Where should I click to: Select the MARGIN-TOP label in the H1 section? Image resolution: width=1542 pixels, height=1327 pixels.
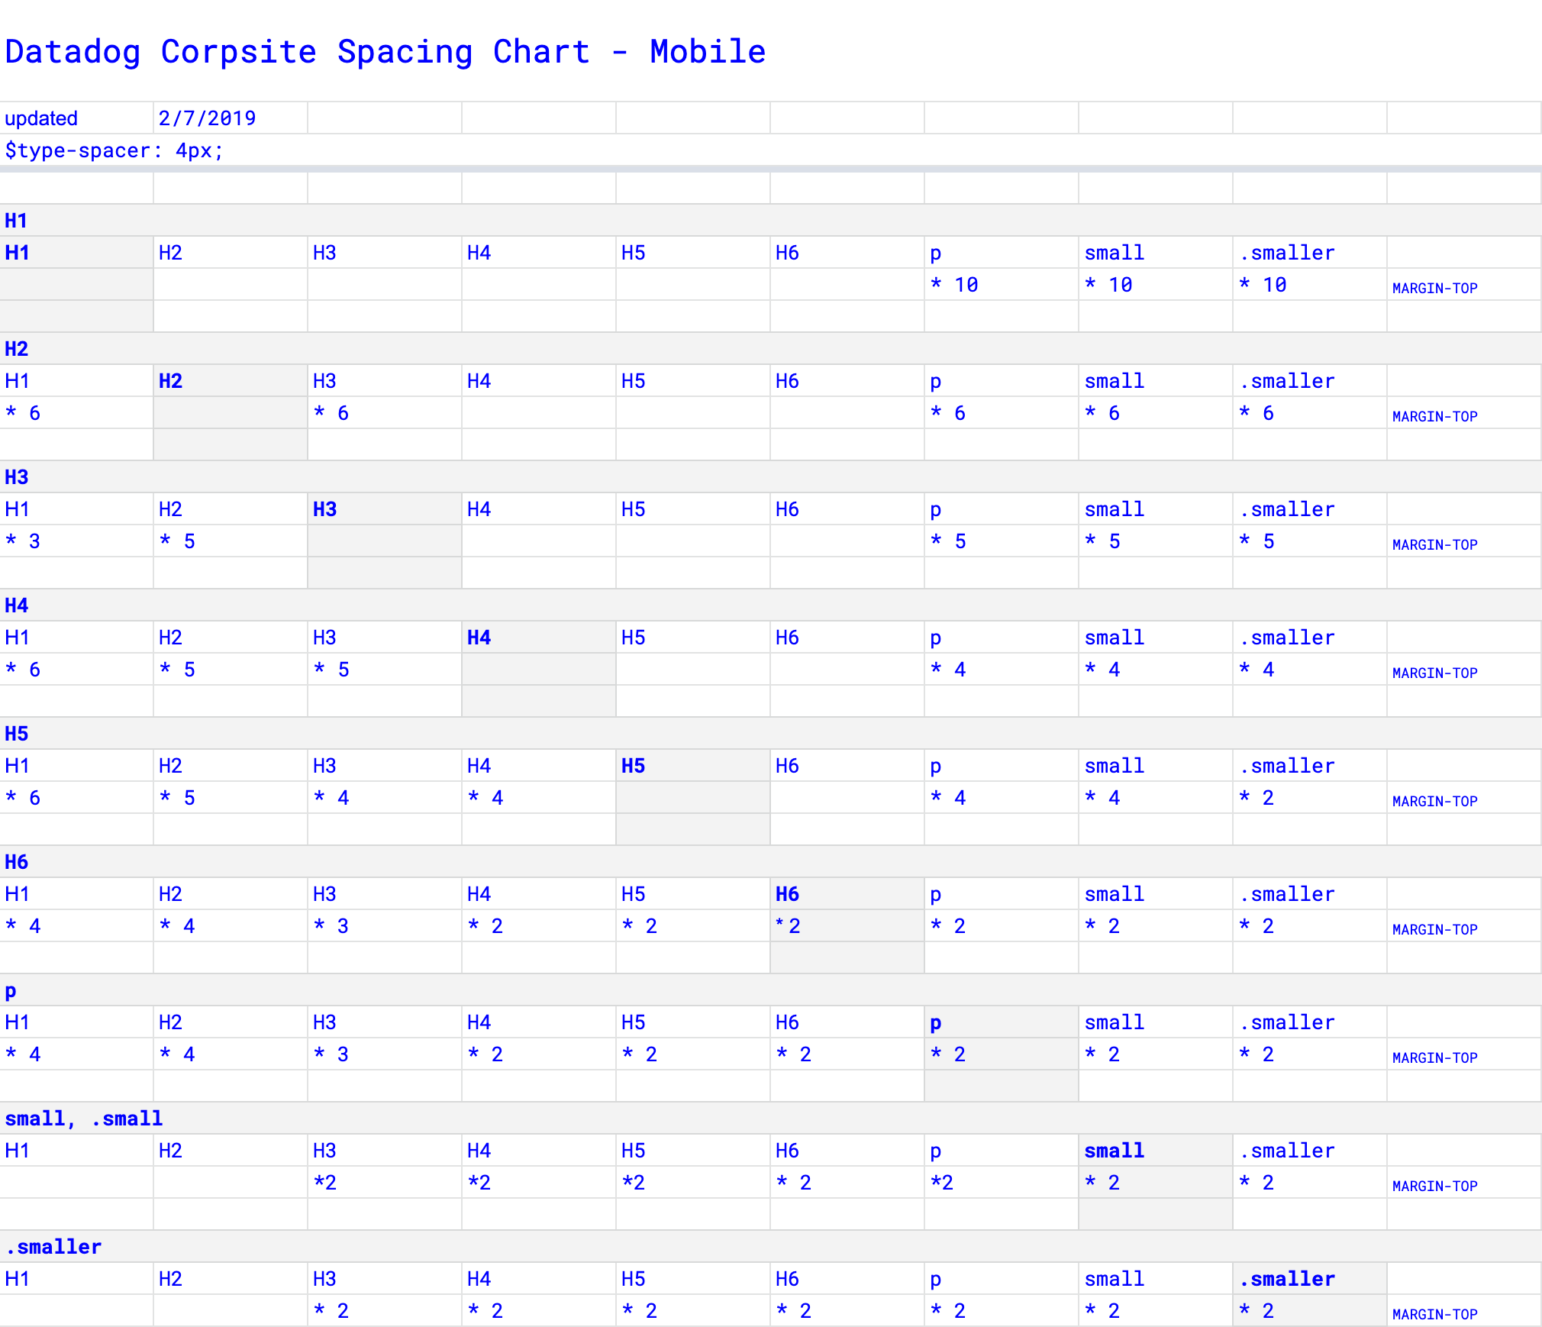point(1434,289)
